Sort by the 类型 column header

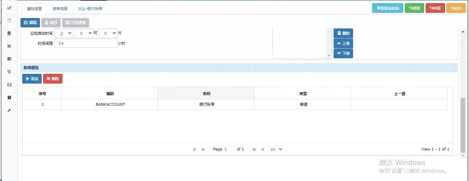303,93
